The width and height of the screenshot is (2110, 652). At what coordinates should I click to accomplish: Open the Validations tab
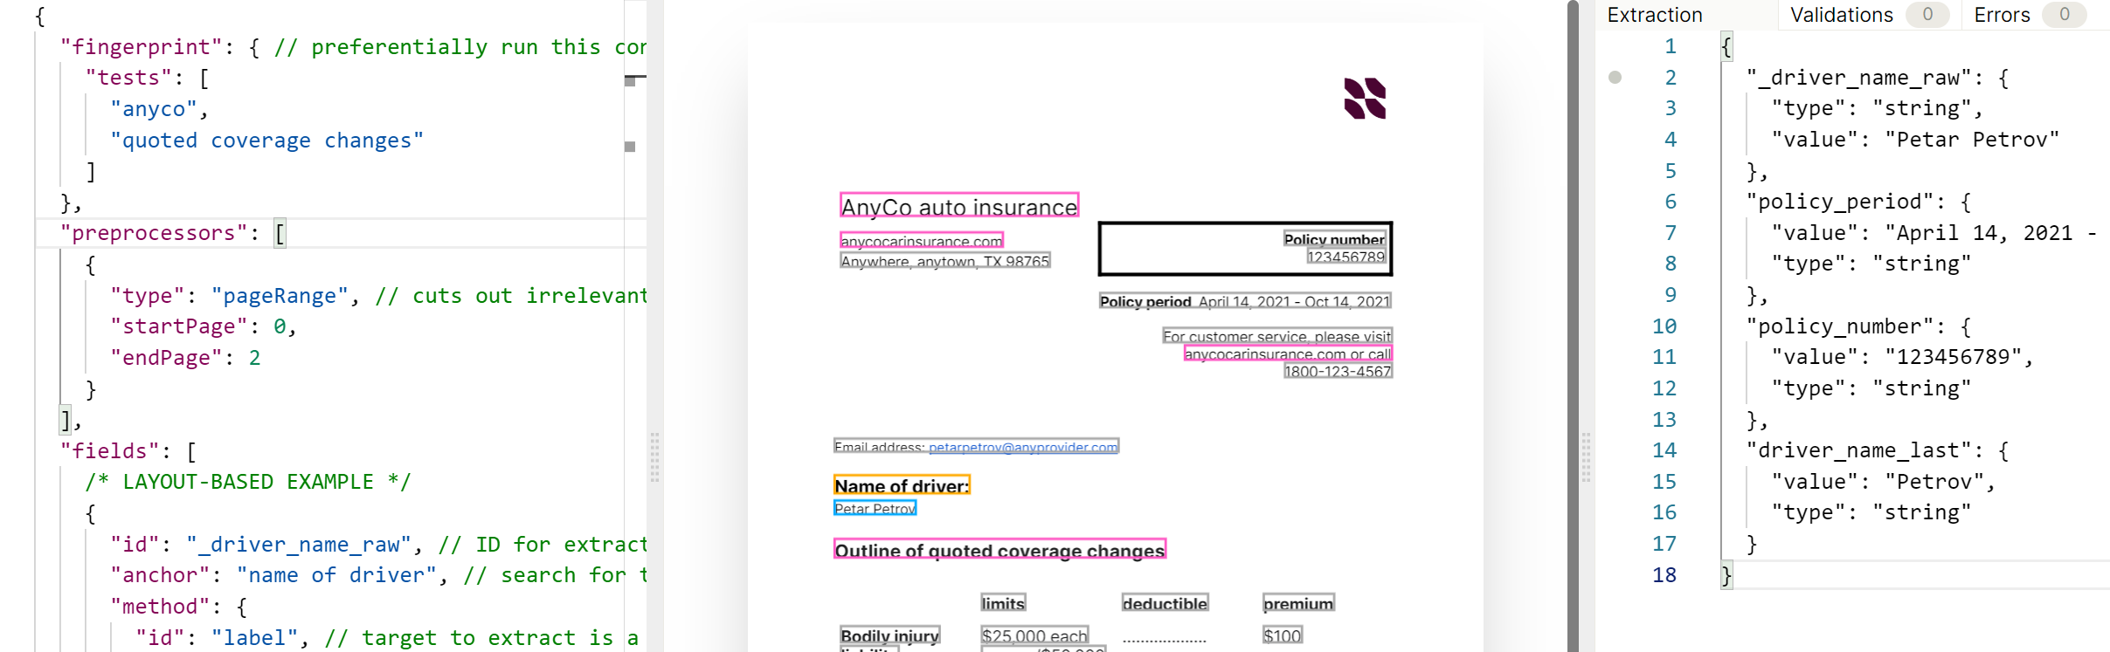(x=1841, y=15)
